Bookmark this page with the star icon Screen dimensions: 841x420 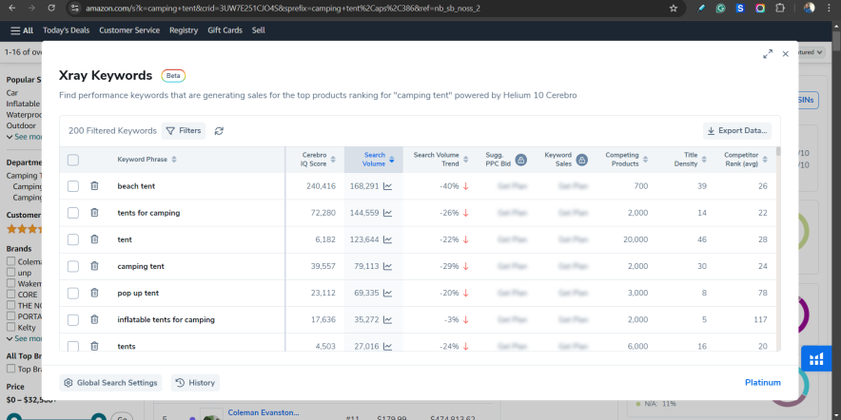pyautogui.click(x=674, y=8)
